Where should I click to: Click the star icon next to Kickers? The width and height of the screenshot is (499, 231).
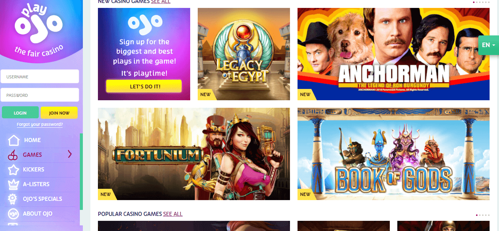[14, 170]
